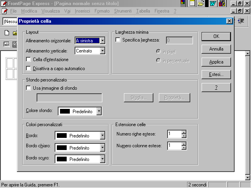The height and width of the screenshot is (188, 251).
Task: Open the Strumenti menu
Action: [x=123, y=11]
